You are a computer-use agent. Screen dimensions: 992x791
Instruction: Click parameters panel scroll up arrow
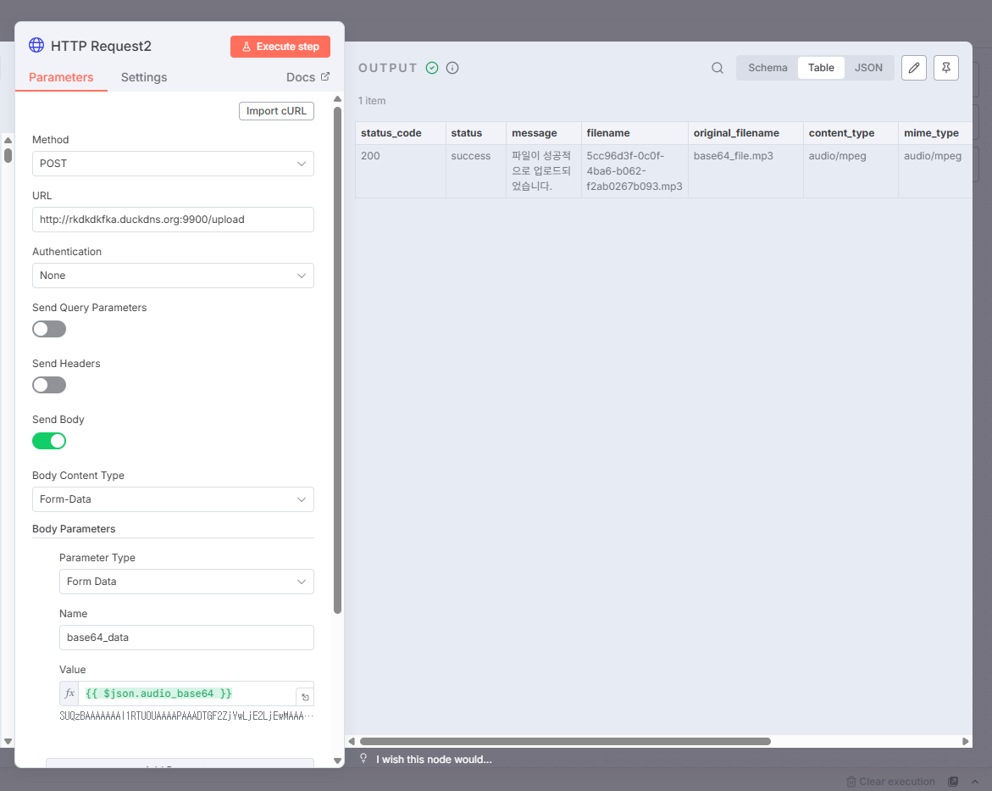[337, 99]
